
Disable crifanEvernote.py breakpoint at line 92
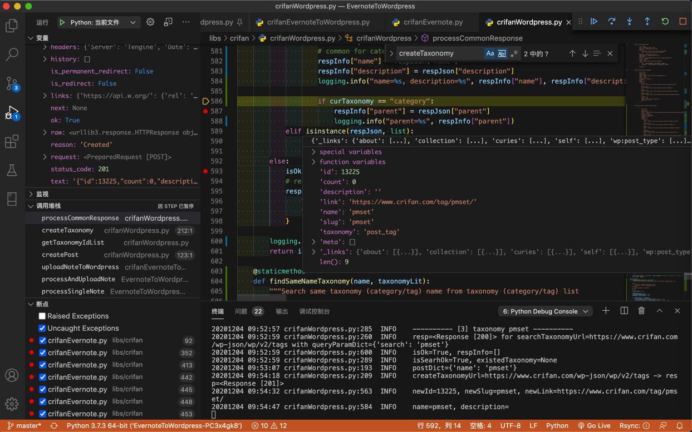tap(42, 340)
